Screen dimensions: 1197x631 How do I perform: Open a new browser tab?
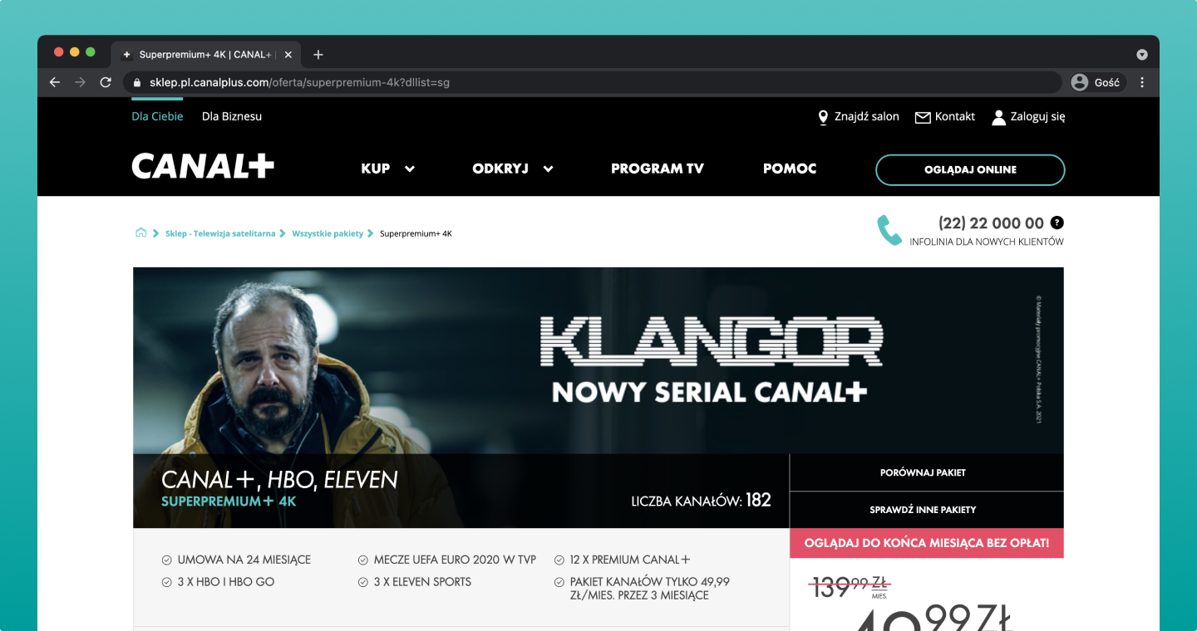click(318, 55)
